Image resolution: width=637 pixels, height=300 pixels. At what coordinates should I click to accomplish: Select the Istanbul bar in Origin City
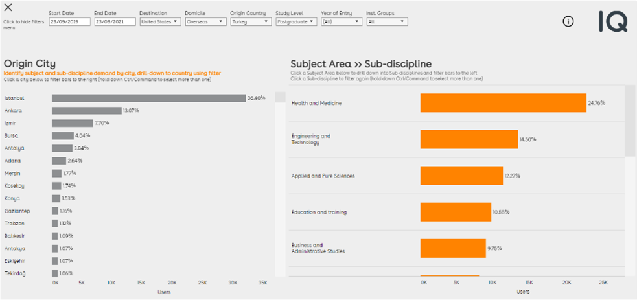coord(148,98)
